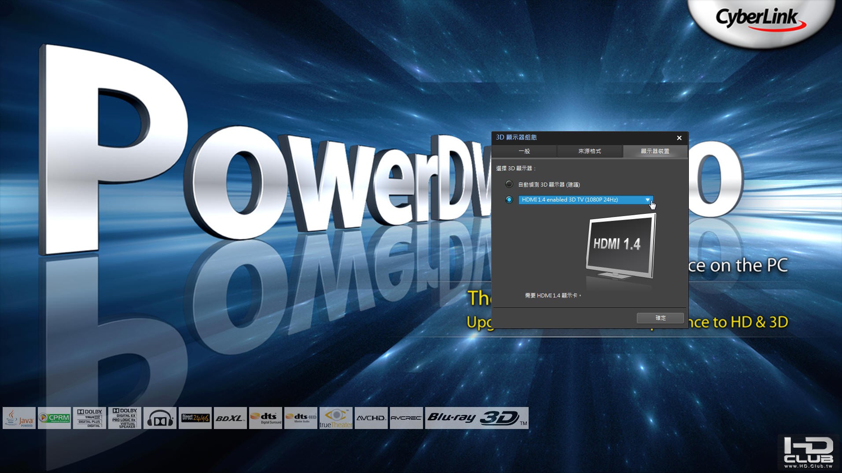Open the 來源格式 tab
Screen dimensions: 842x473
pyautogui.click(x=589, y=151)
